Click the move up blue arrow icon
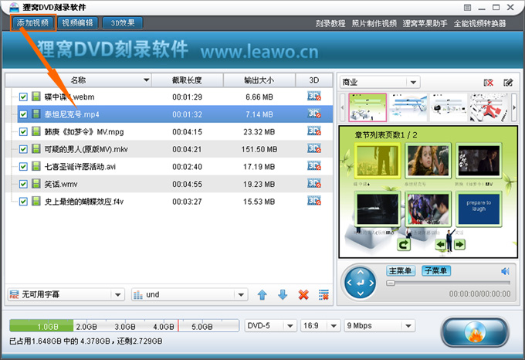Screen dimensions: 525x360 pos(262,294)
